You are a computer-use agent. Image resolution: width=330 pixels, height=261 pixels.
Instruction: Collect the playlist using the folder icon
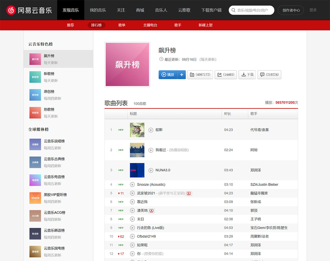[x=200, y=75]
